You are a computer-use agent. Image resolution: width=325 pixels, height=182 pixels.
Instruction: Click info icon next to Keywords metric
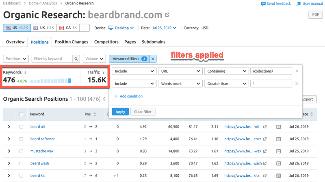[25, 72]
